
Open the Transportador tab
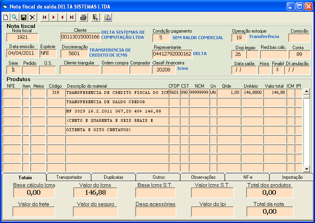tap(69, 177)
